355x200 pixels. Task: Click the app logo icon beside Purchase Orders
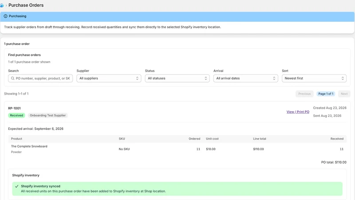(x=2, y=5)
